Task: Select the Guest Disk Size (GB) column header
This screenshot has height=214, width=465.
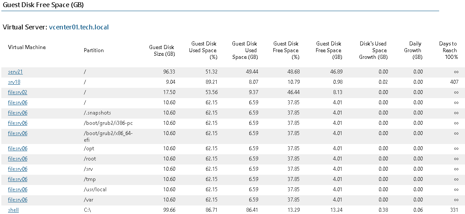Action: click(x=162, y=50)
